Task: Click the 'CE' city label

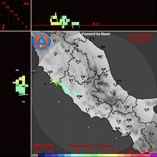Action: coord(119,121)
